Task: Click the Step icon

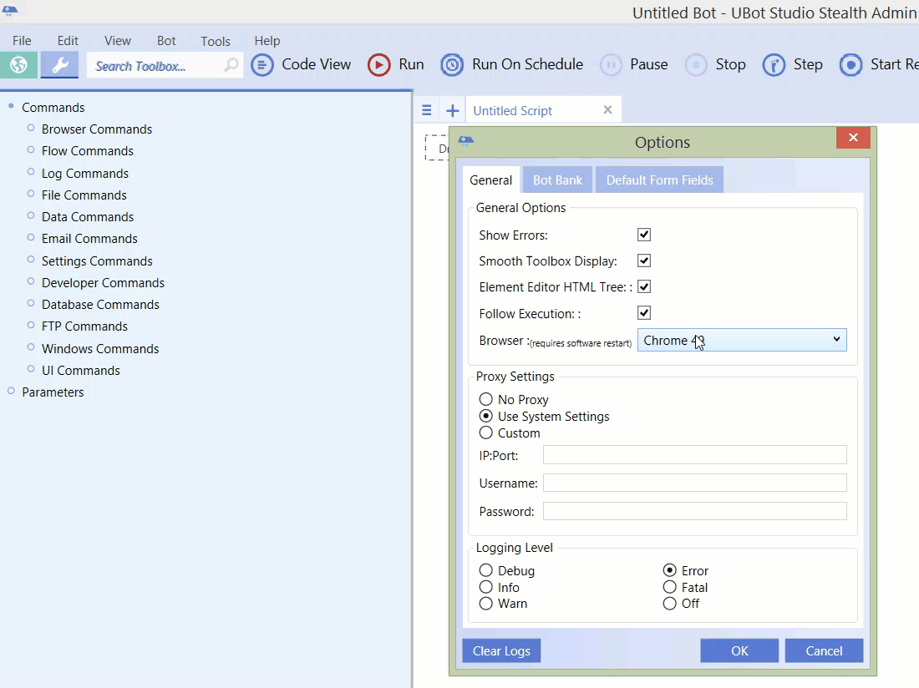Action: pyautogui.click(x=774, y=64)
